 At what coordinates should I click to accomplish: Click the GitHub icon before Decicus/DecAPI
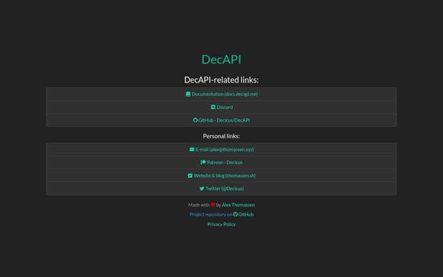(195, 120)
